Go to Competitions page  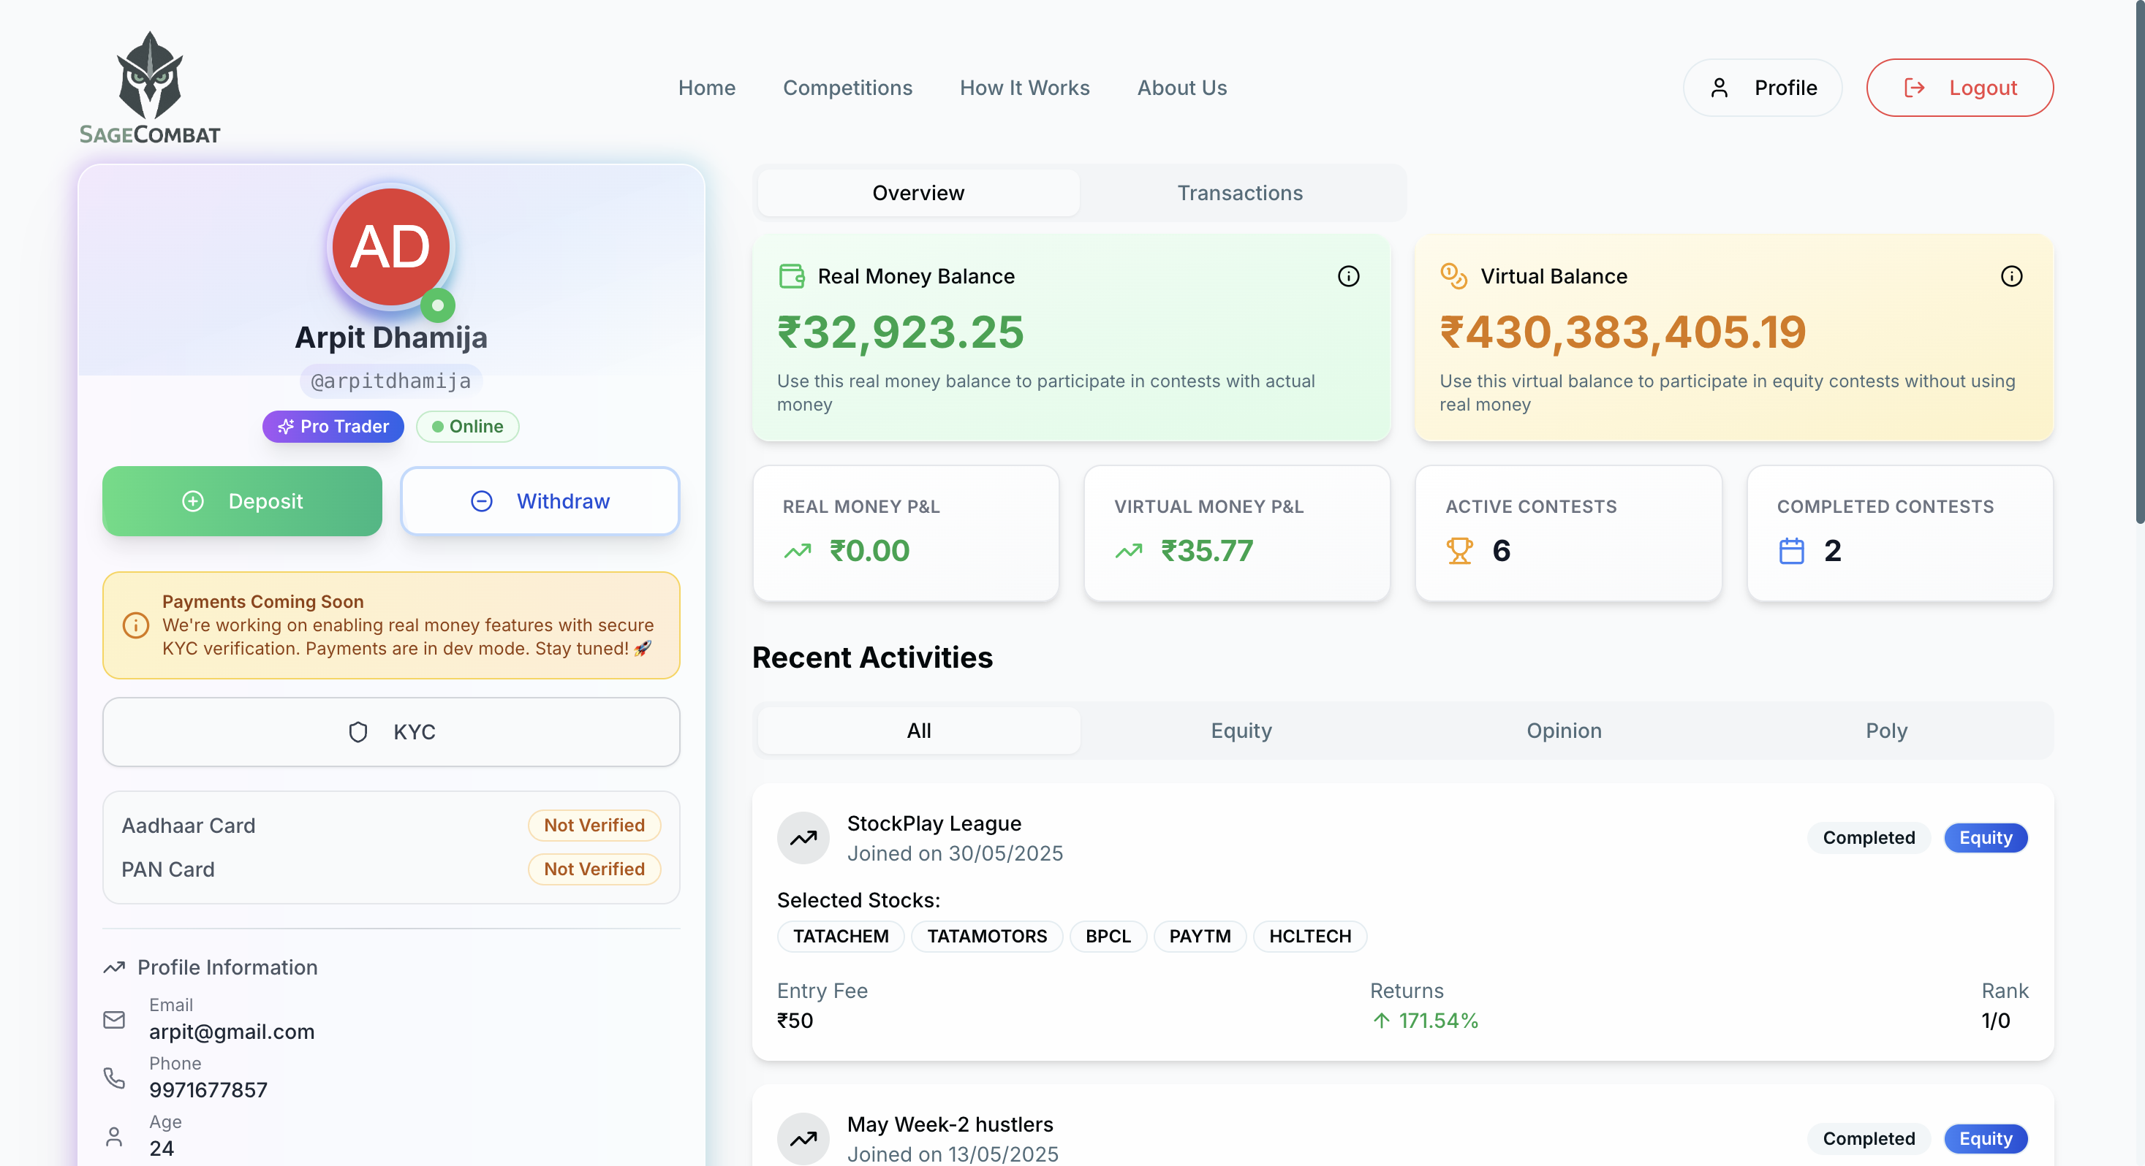pyautogui.click(x=847, y=88)
